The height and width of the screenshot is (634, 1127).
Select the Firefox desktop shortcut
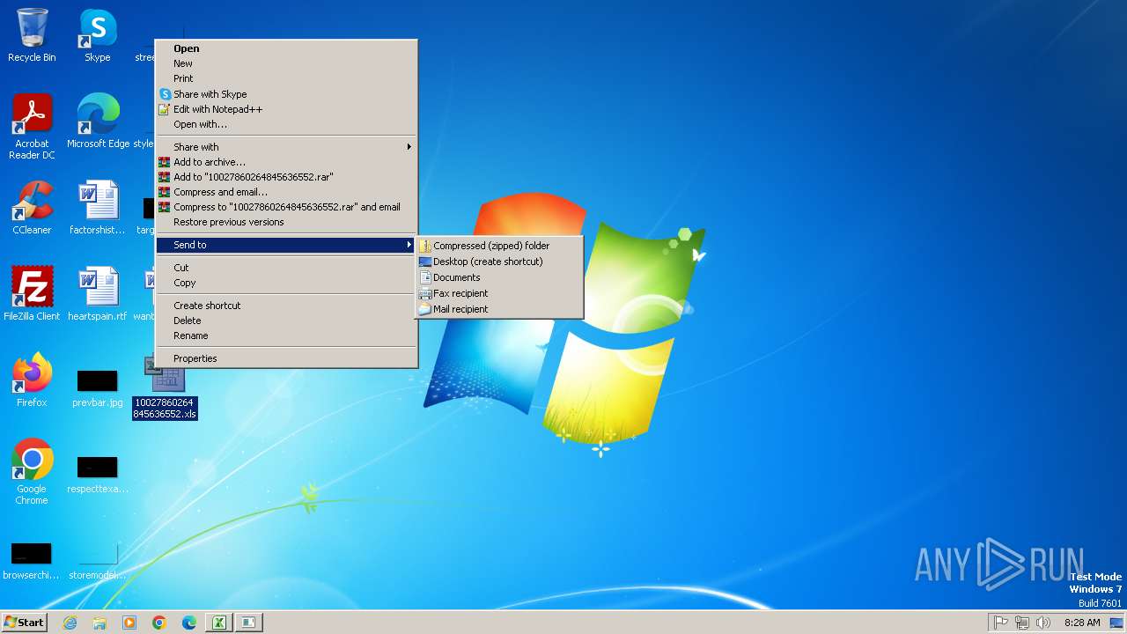click(x=32, y=380)
